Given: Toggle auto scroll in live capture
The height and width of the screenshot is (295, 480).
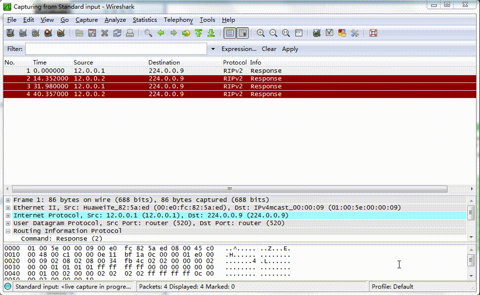Looking at the screenshot, I should pyautogui.click(x=242, y=33).
